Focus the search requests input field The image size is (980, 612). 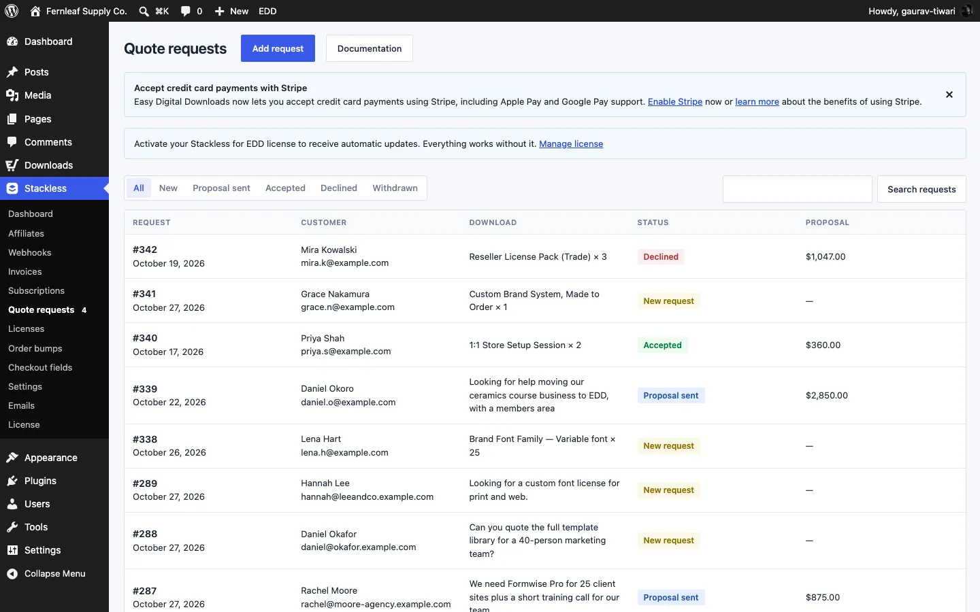pos(797,189)
